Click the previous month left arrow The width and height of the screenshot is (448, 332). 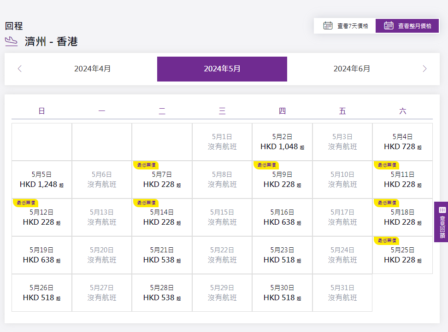click(x=19, y=69)
